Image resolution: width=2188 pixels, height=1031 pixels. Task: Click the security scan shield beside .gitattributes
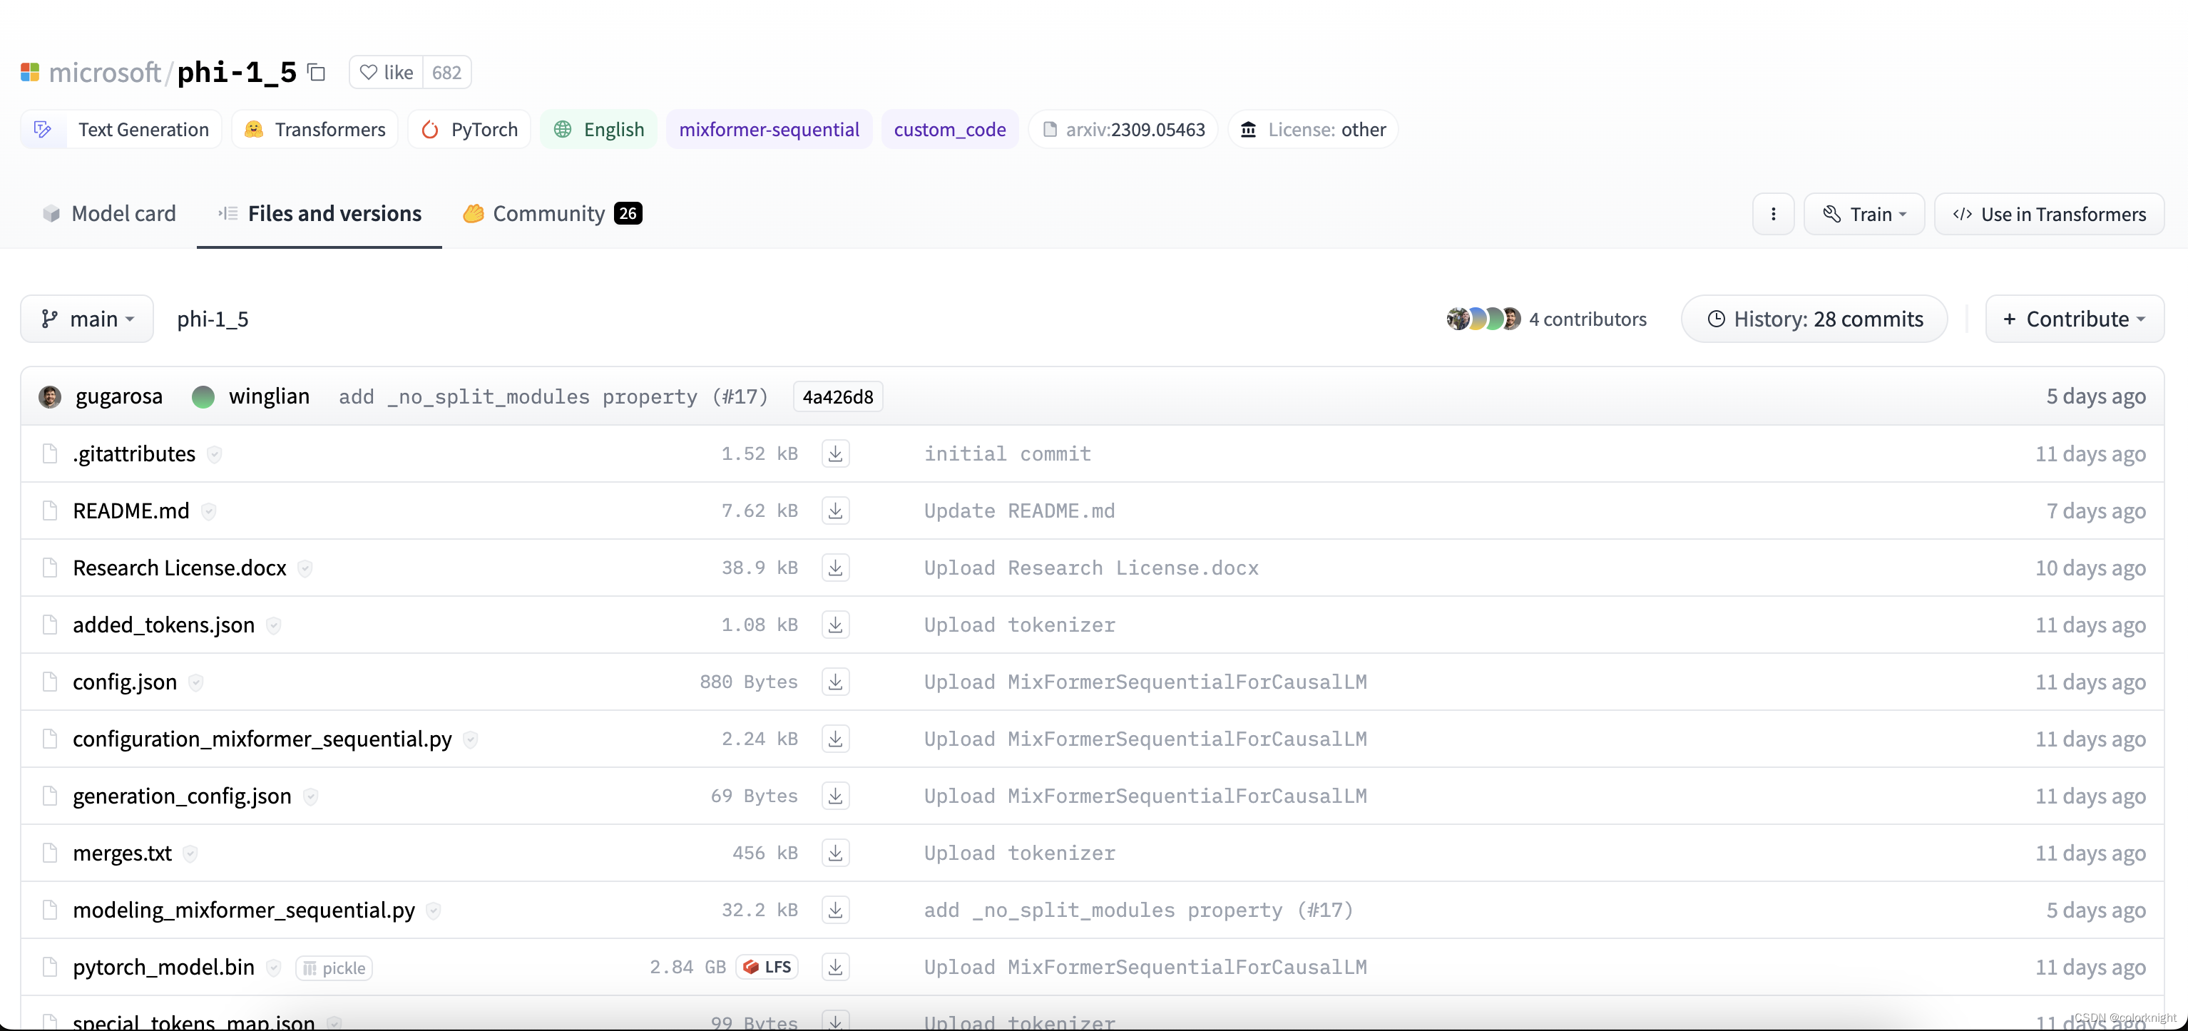tap(215, 454)
